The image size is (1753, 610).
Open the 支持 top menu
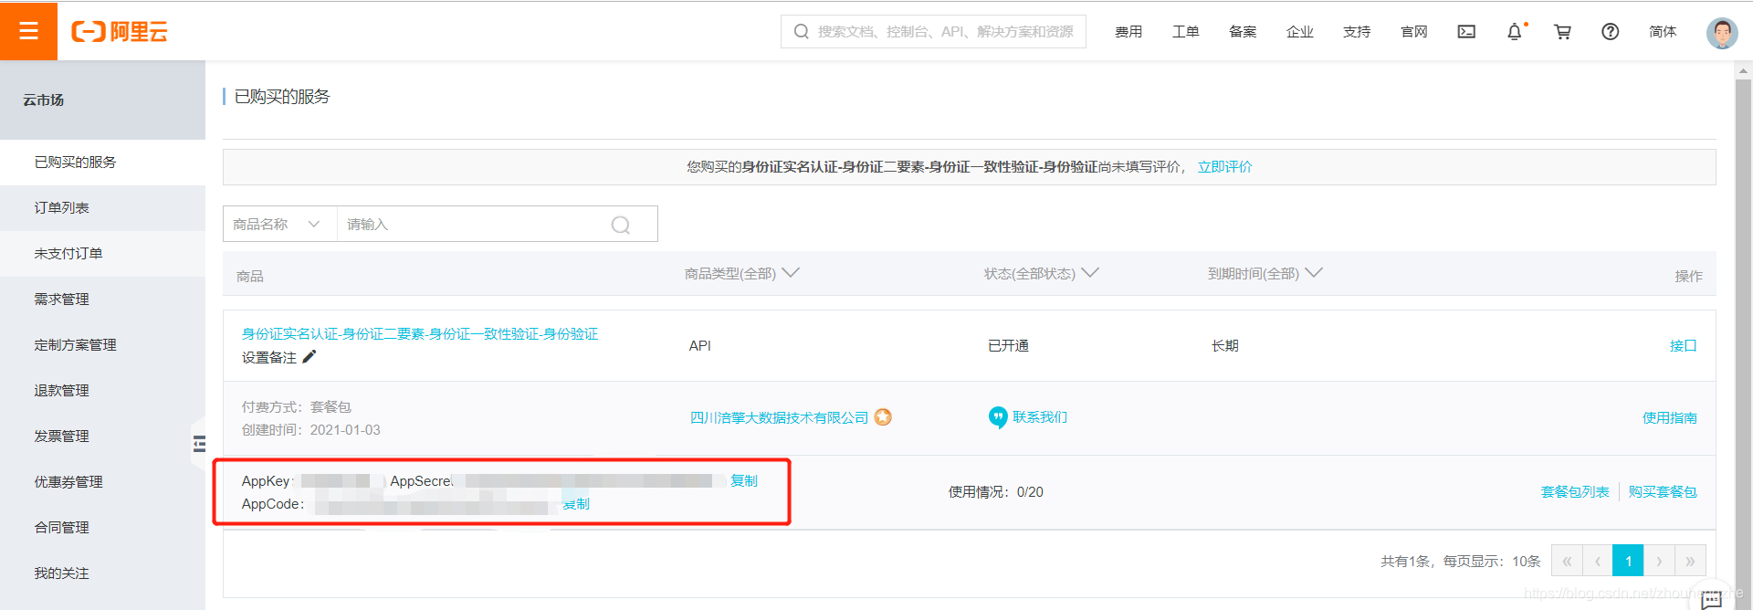tap(1357, 32)
